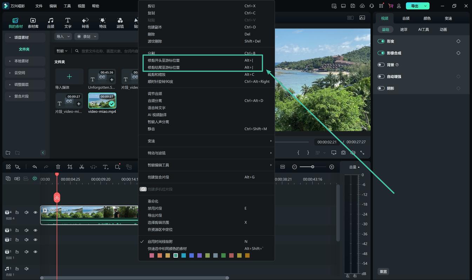
Task: Open the shopping cart icon in the title bar
Action: point(391,6)
